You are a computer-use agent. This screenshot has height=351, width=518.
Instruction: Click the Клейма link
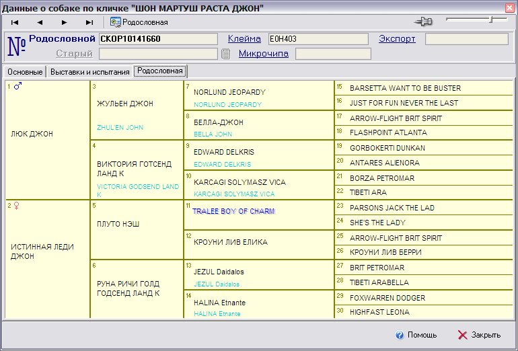244,39
